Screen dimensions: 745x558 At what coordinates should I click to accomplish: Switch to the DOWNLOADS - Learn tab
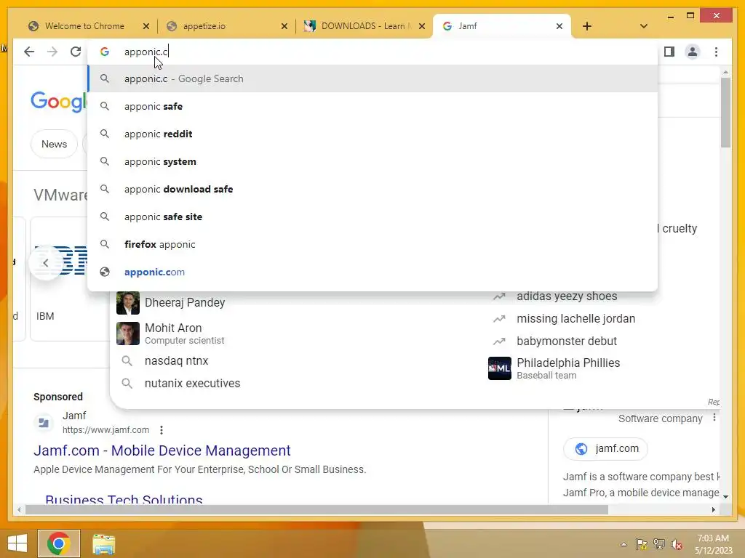(x=362, y=26)
